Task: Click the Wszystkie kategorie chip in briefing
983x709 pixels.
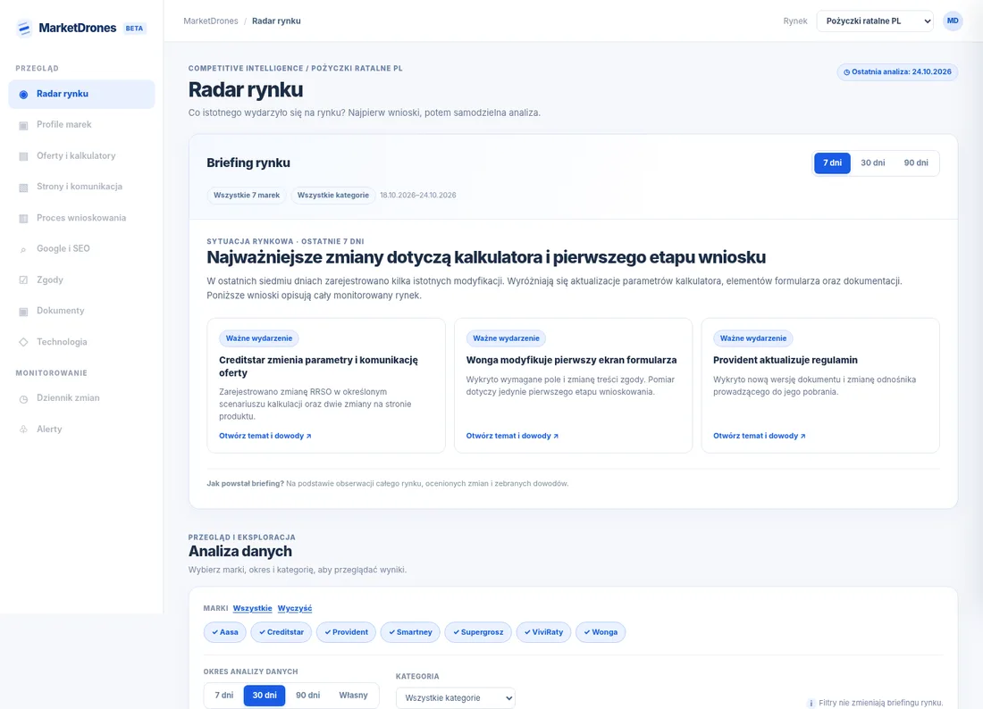Action: tap(333, 196)
